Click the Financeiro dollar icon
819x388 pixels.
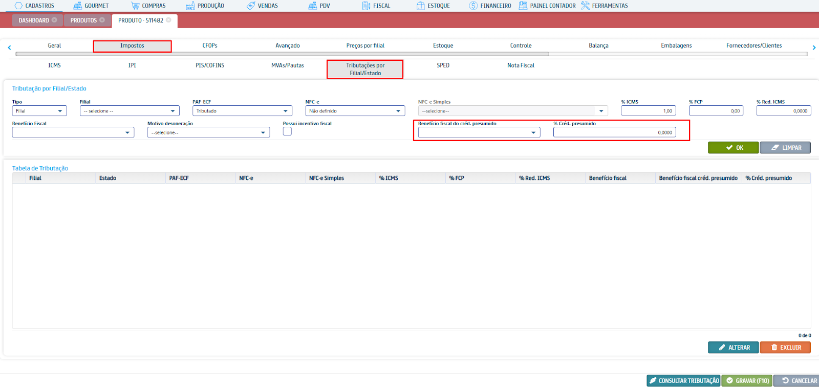tap(473, 6)
